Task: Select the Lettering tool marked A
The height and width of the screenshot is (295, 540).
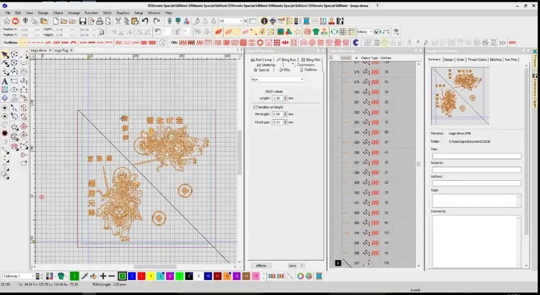Action: (5, 81)
